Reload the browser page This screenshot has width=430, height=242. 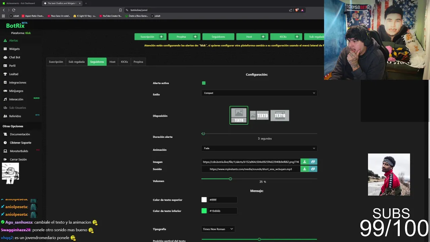[14, 10]
